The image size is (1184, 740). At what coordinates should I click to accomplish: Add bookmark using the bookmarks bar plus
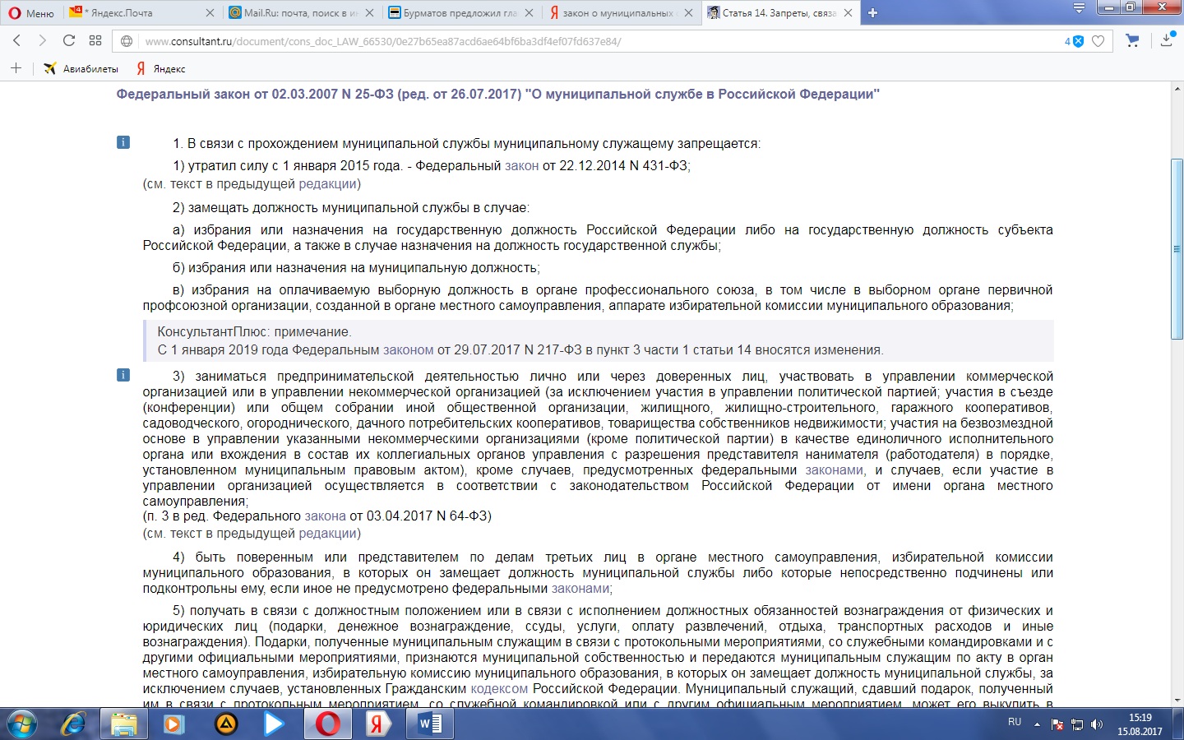coord(16,68)
